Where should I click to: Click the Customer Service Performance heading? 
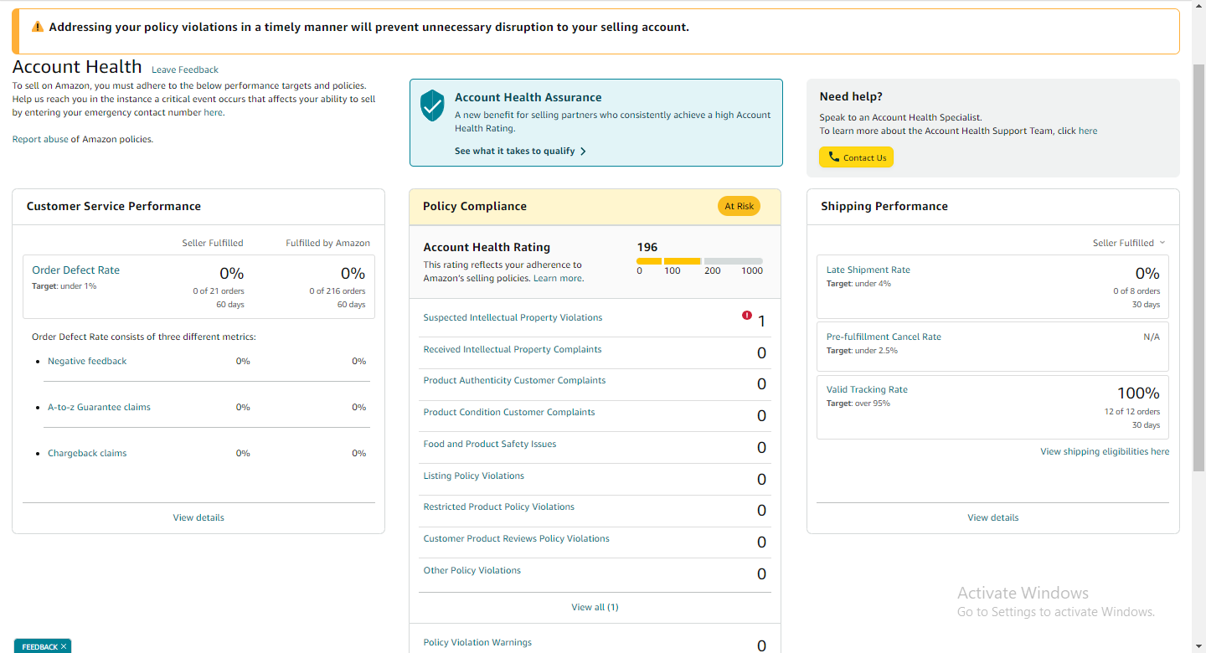pyautogui.click(x=114, y=206)
